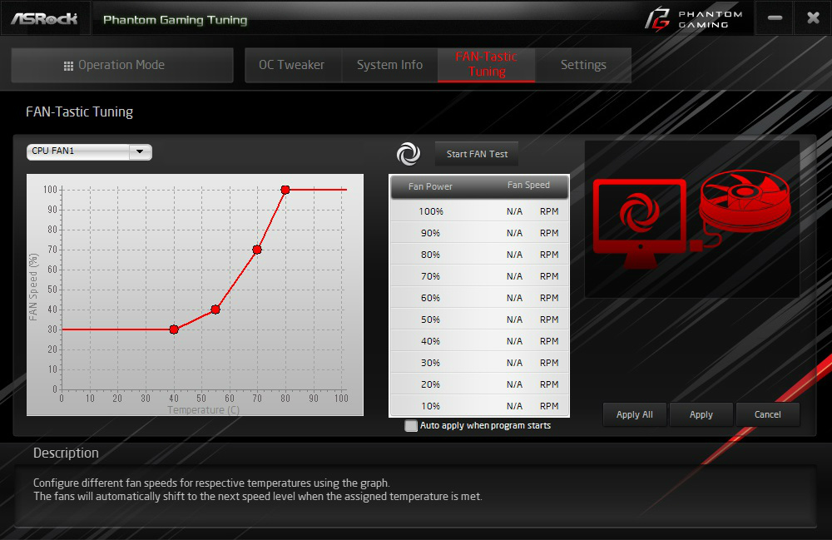Click the red CPU cooler fan image
The image size is (832, 540).
coord(745,201)
